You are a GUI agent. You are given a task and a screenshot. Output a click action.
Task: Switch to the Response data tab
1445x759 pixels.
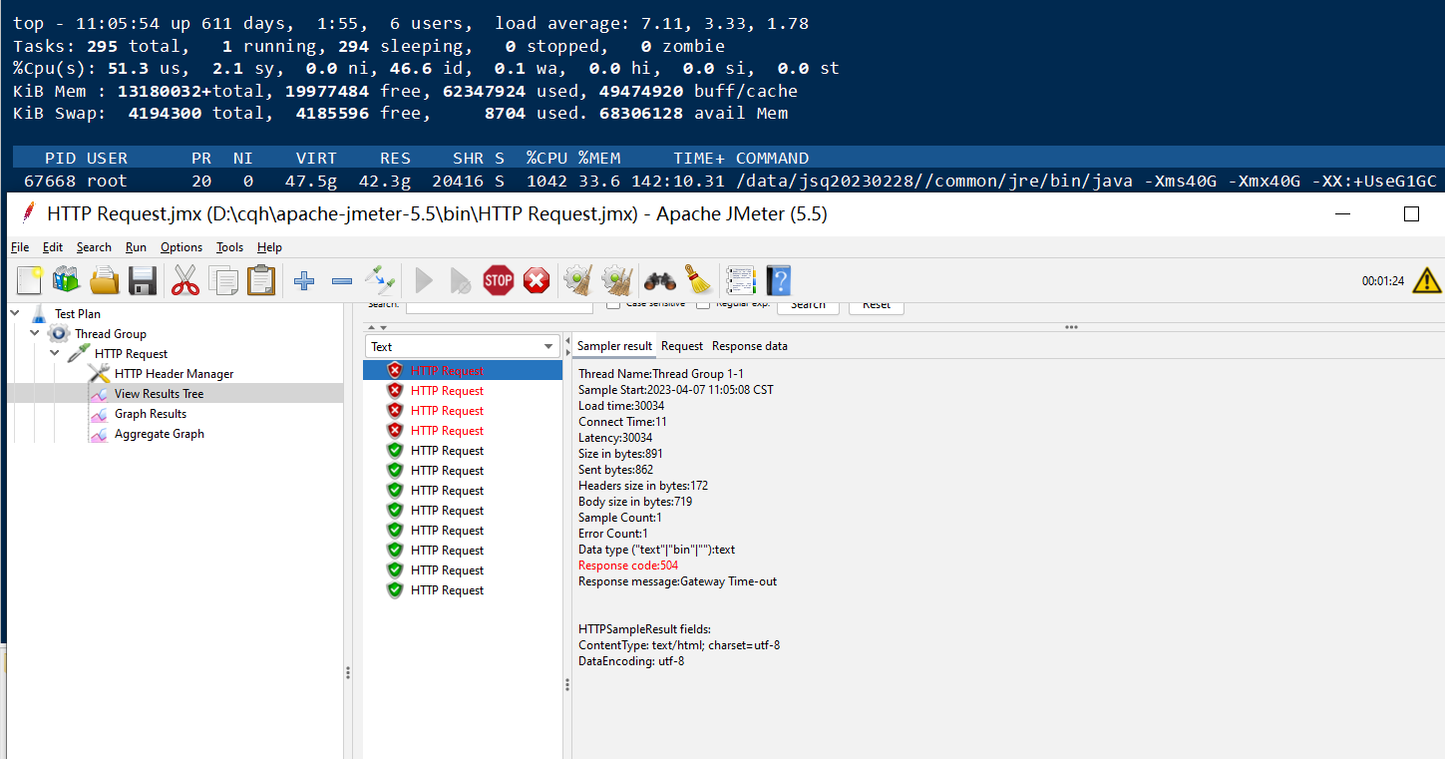coord(749,346)
